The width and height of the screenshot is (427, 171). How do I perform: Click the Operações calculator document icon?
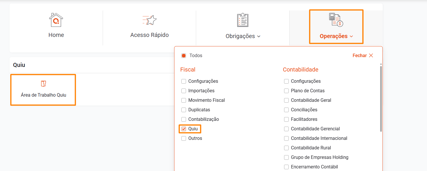(x=336, y=20)
